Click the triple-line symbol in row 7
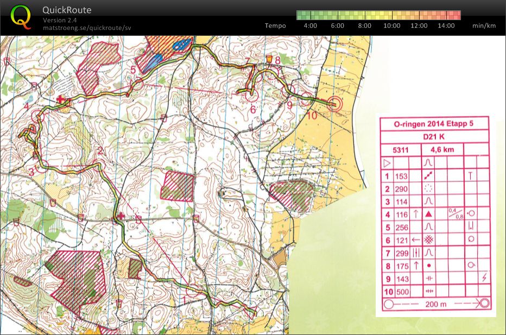Image resolution: width=506 pixels, height=335 pixels. [416, 252]
